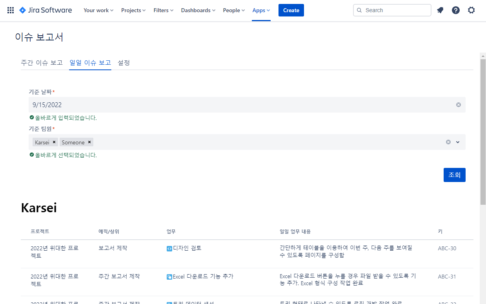
Task: Click the 조회 search button
Action: pos(454,175)
